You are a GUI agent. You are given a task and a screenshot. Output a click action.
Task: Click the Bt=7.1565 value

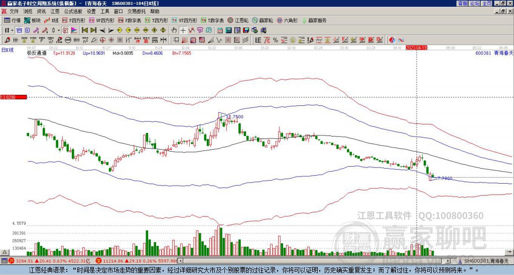(x=181, y=53)
